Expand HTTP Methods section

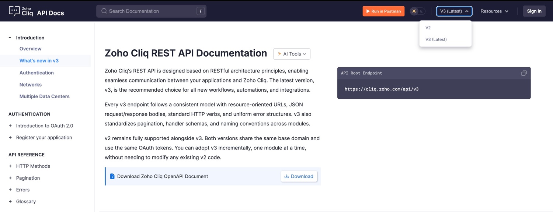10,166
